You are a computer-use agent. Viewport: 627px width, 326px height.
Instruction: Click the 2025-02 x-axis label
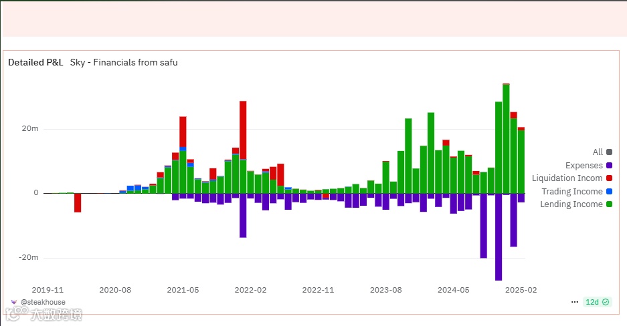click(x=521, y=290)
